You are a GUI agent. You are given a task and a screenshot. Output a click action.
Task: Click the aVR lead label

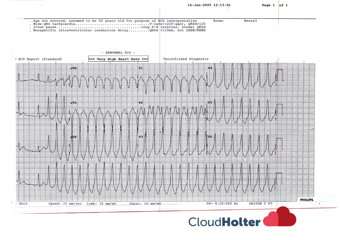click(73, 69)
